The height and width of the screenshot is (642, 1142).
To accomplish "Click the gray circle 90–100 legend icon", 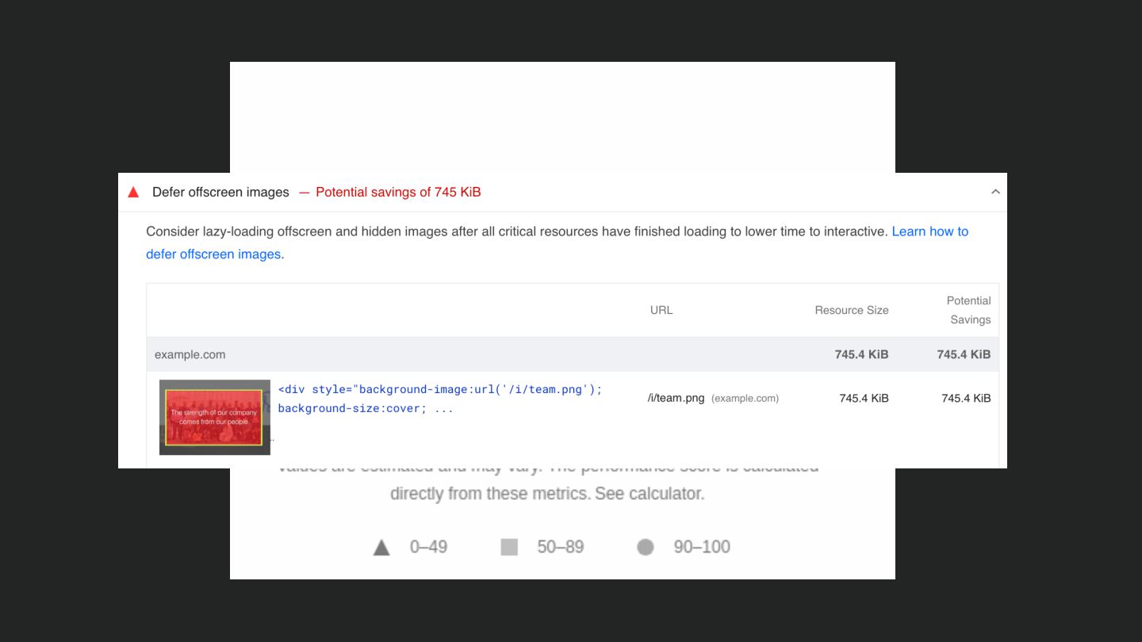I will [x=646, y=547].
